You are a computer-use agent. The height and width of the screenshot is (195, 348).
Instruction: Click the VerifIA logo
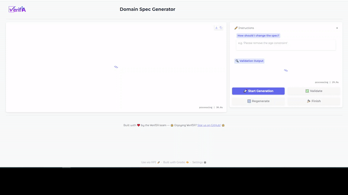(x=17, y=9)
